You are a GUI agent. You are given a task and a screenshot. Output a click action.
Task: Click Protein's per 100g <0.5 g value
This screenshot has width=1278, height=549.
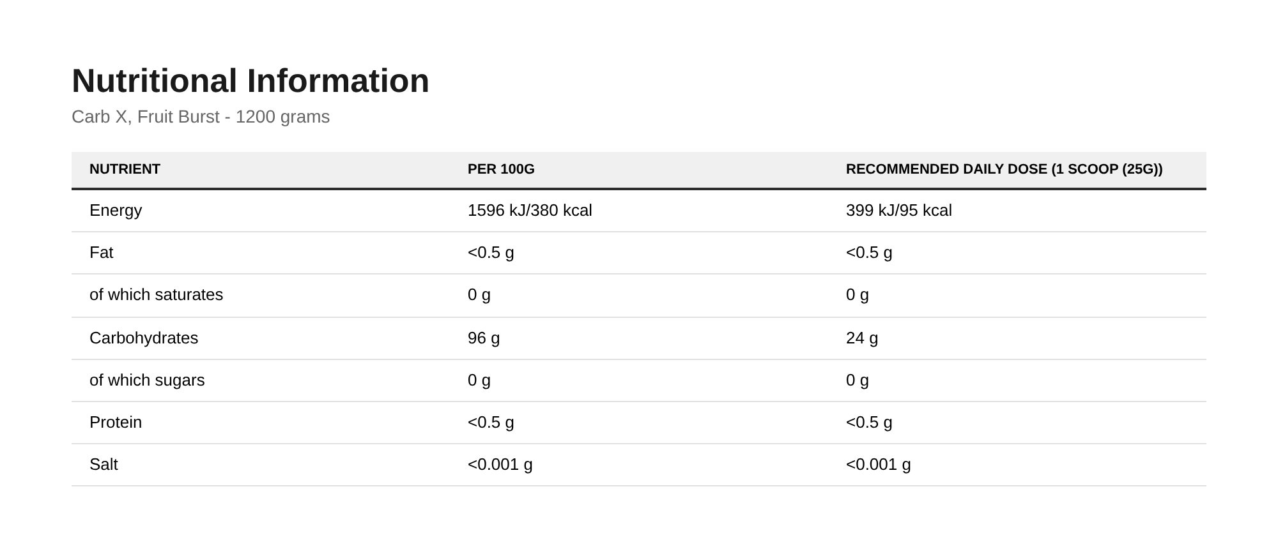pyautogui.click(x=491, y=423)
